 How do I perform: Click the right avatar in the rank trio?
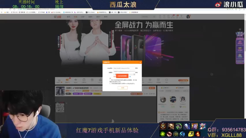[x=183, y=99]
